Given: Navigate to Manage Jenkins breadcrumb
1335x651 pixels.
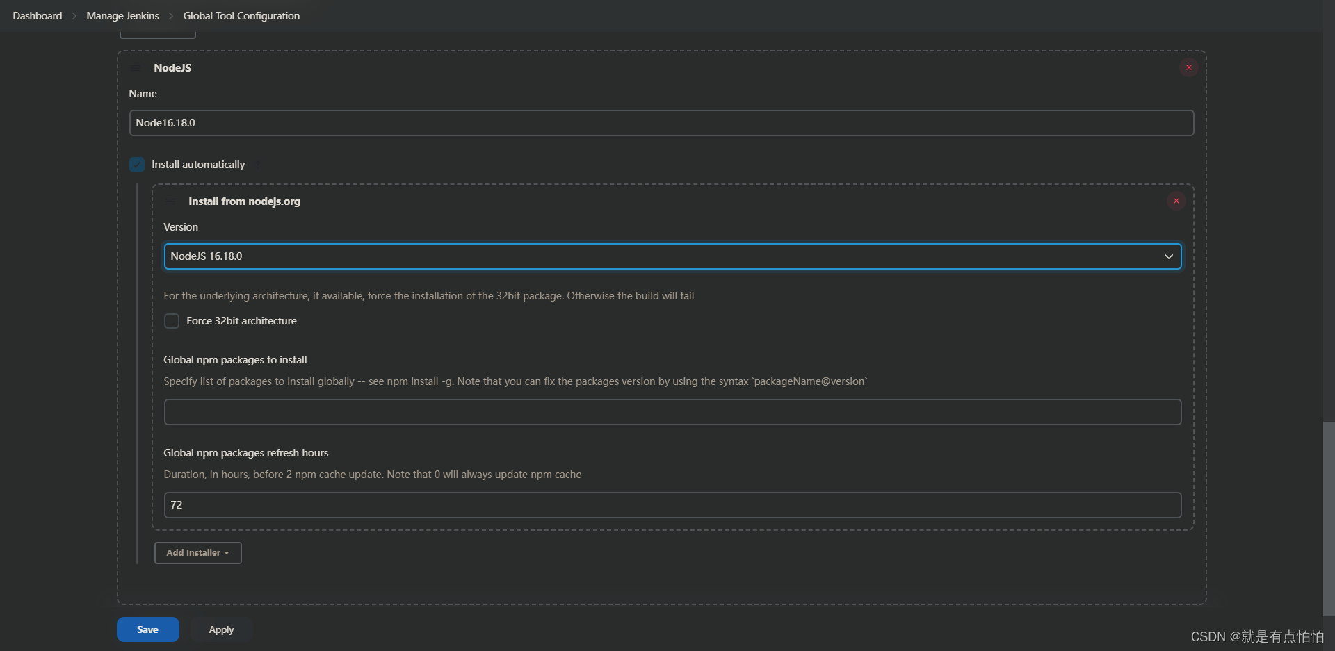Looking at the screenshot, I should pyautogui.click(x=122, y=15).
